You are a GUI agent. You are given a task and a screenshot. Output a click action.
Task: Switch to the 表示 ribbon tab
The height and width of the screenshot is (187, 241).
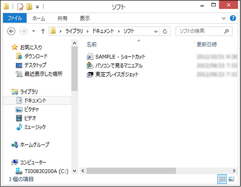pyautogui.click(x=85, y=18)
